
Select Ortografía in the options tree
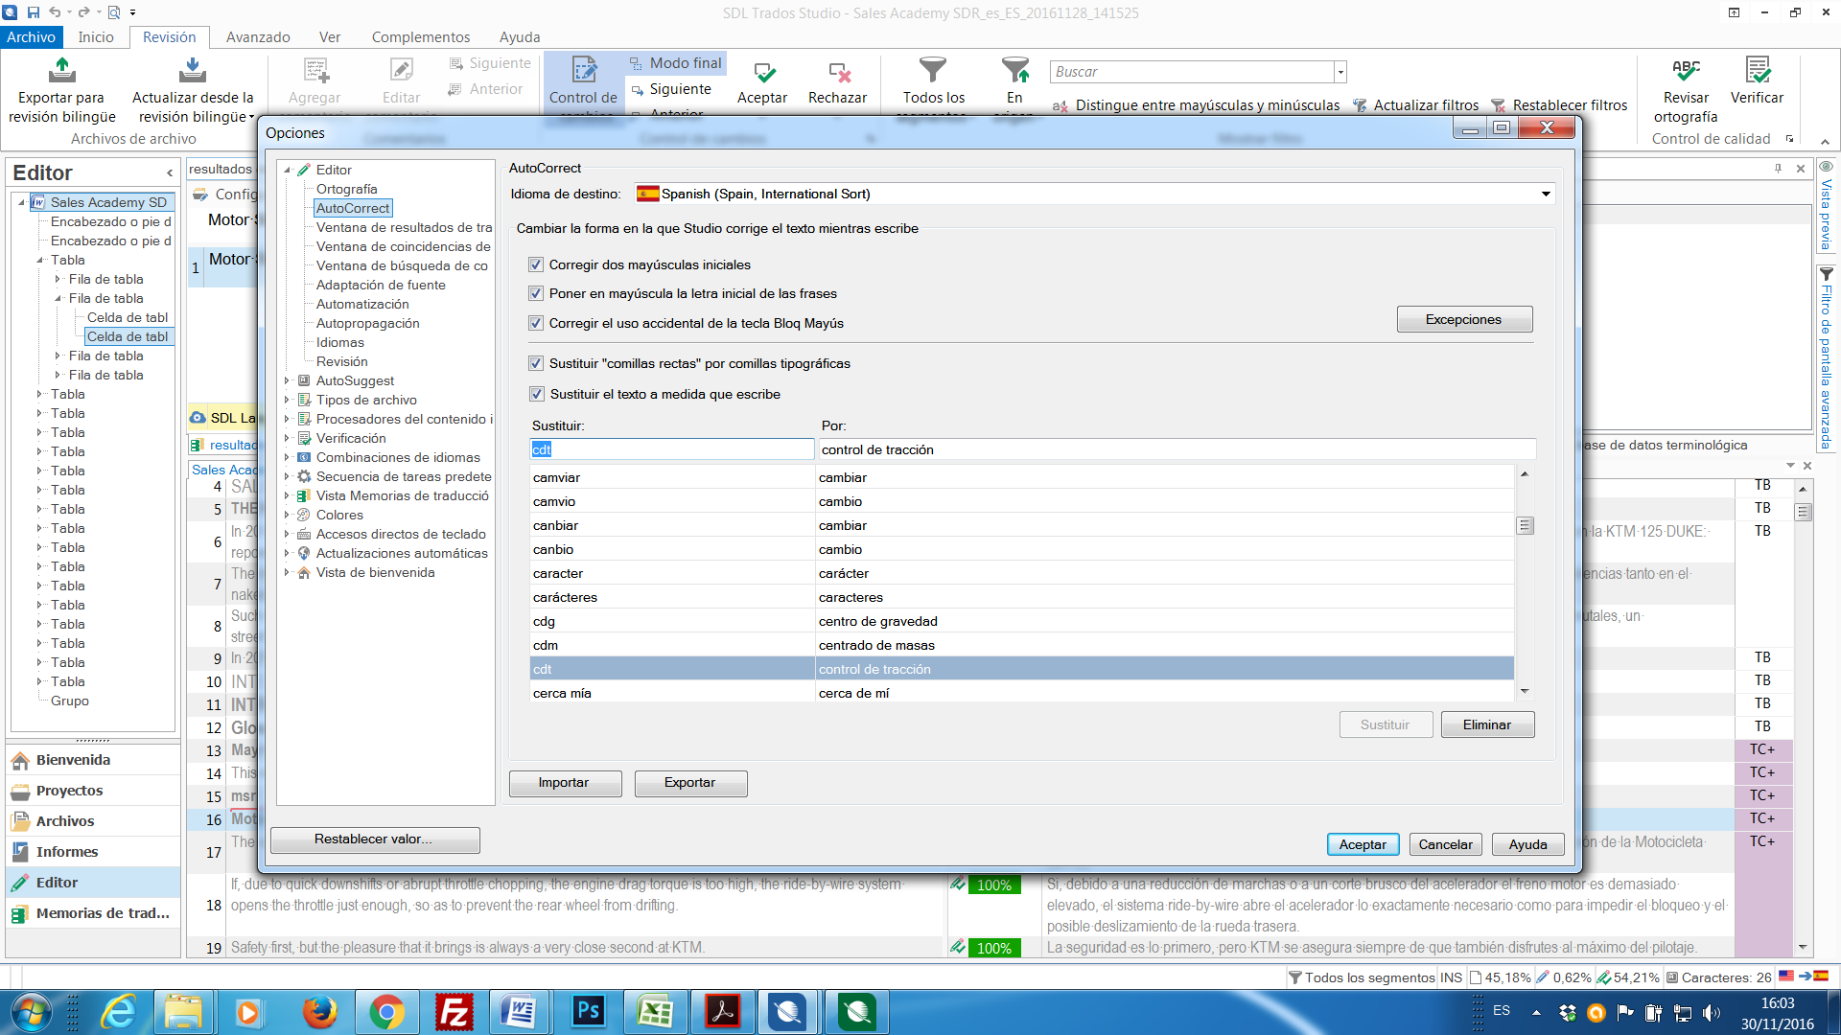(347, 189)
